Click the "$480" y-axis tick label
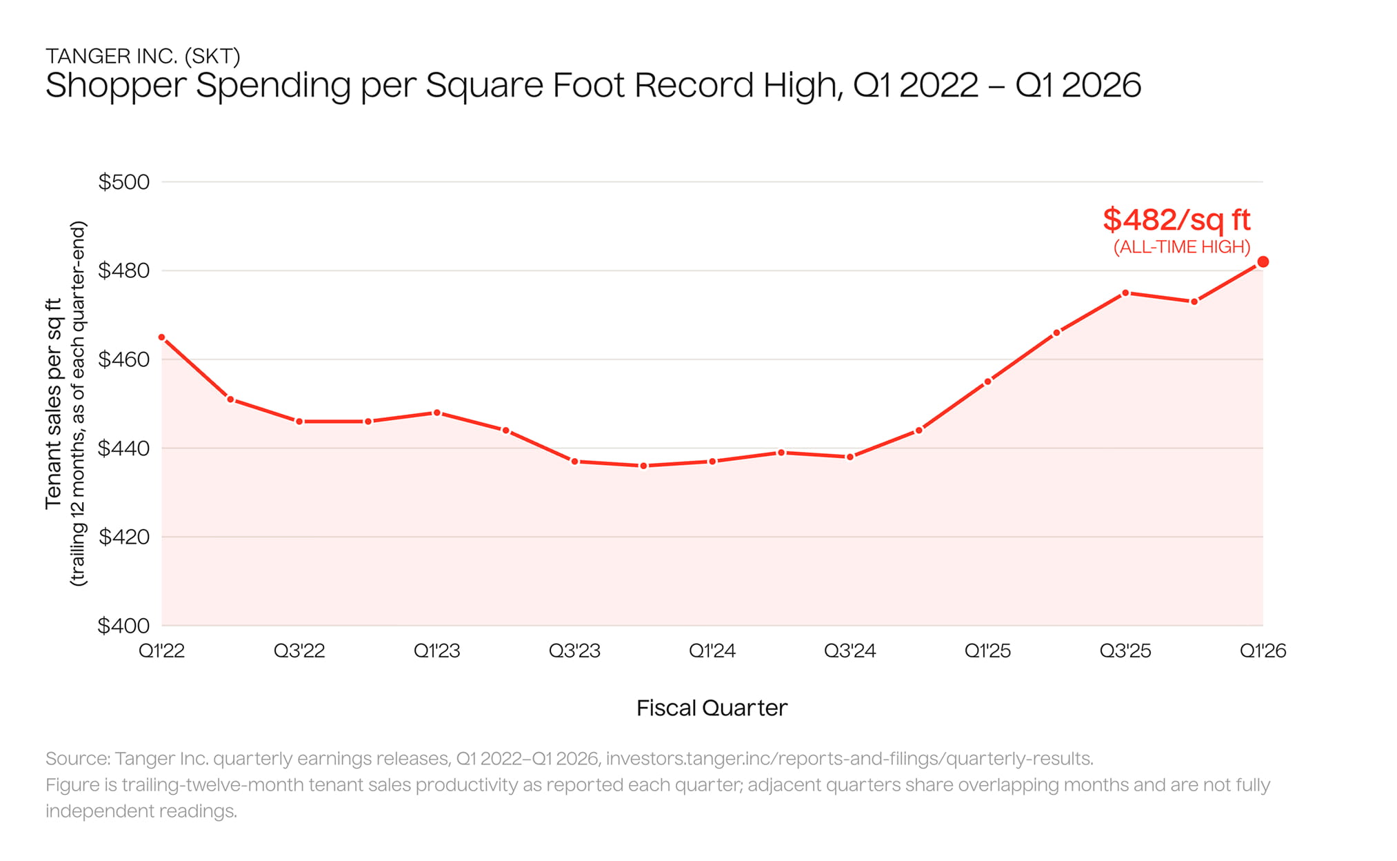The height and width of the screenshot is (861, 1397). pyautogui.click(x=124, y=270)
